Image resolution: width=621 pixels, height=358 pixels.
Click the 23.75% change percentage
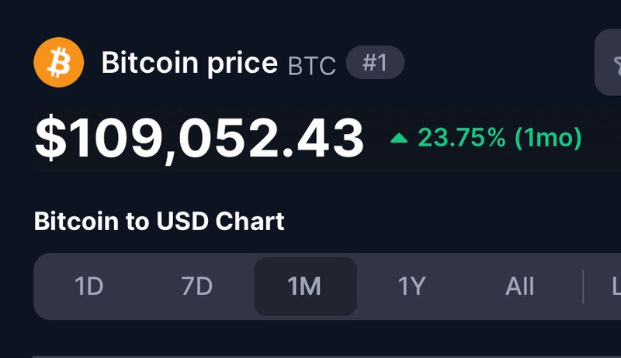tap(462, 138)
